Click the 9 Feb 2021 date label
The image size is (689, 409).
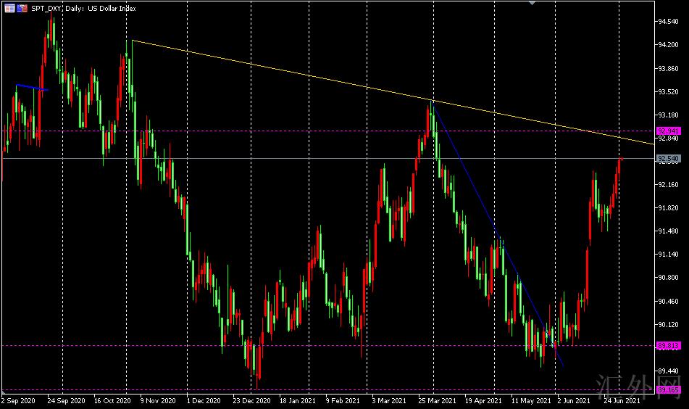[x=343, y=400]
